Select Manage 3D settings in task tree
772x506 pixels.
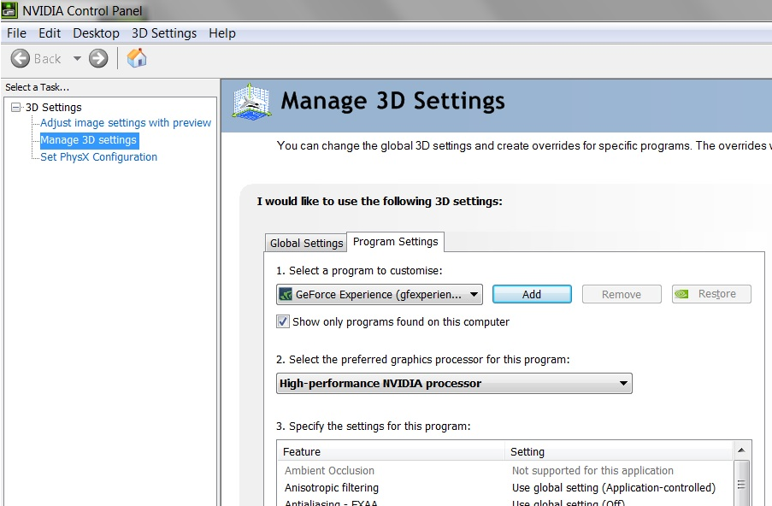89,140
